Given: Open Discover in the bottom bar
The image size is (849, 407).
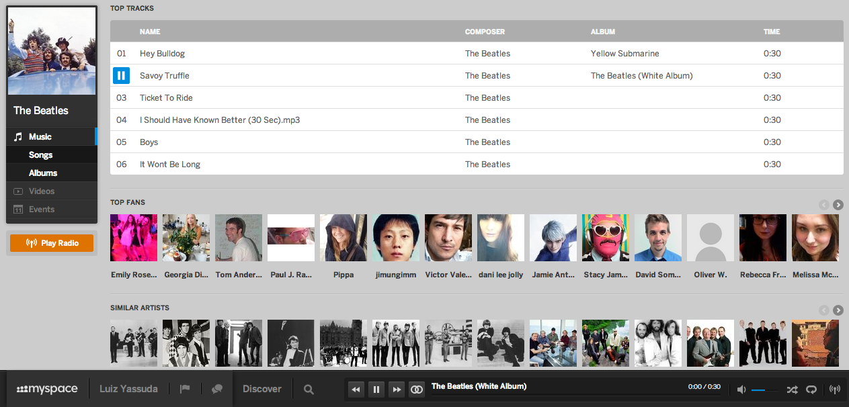Looking at the screenshot, I should tap(262, 389).
